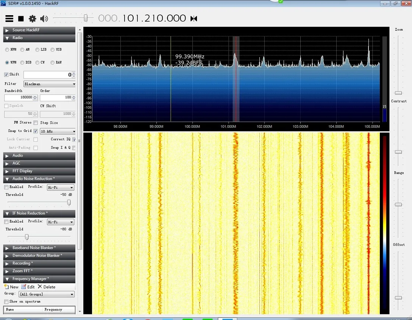This screenshot has width=412, height=320.
Task: Click the Shift value input field
Action: [48, 75]
